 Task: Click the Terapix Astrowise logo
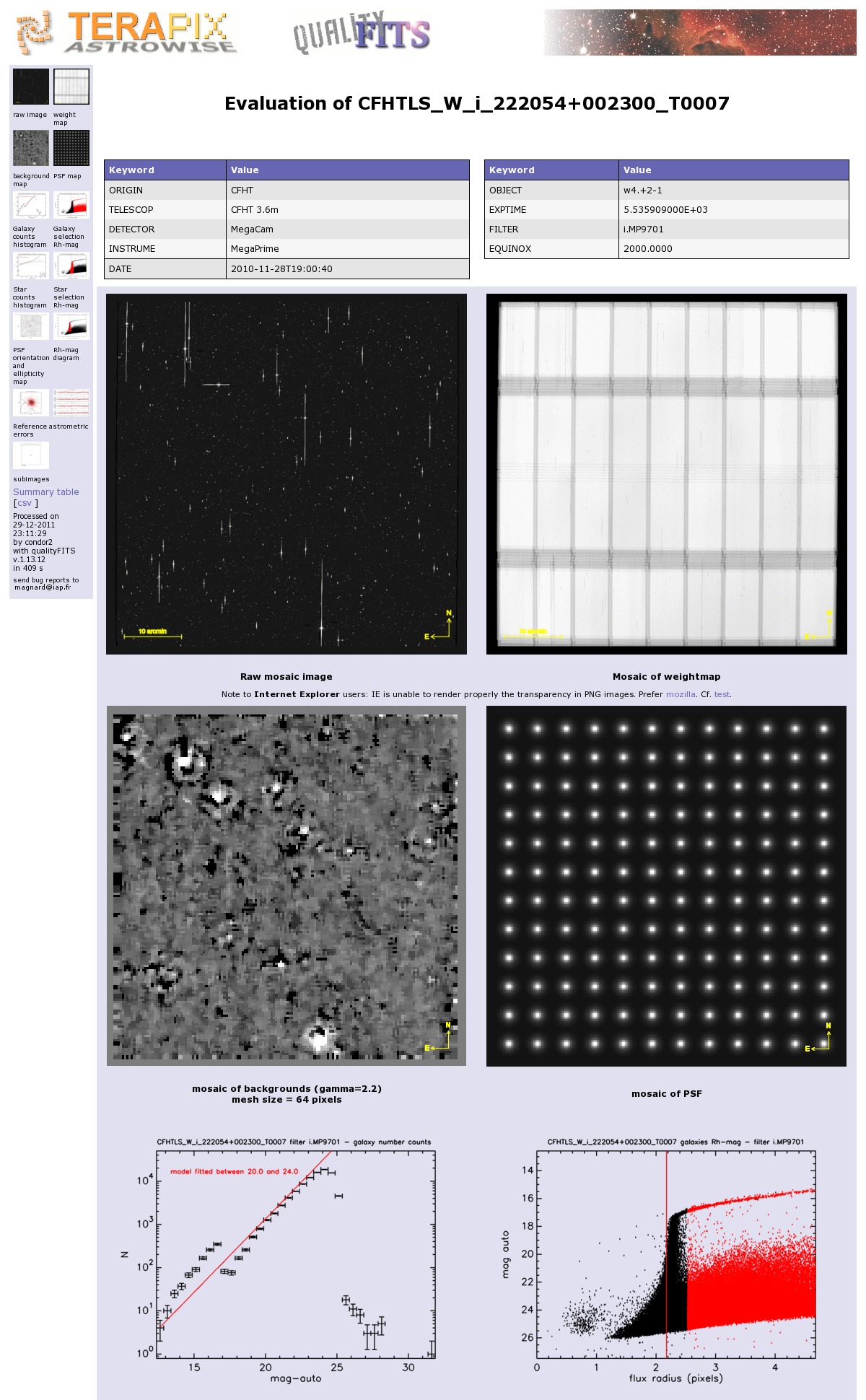coord(126,32)
